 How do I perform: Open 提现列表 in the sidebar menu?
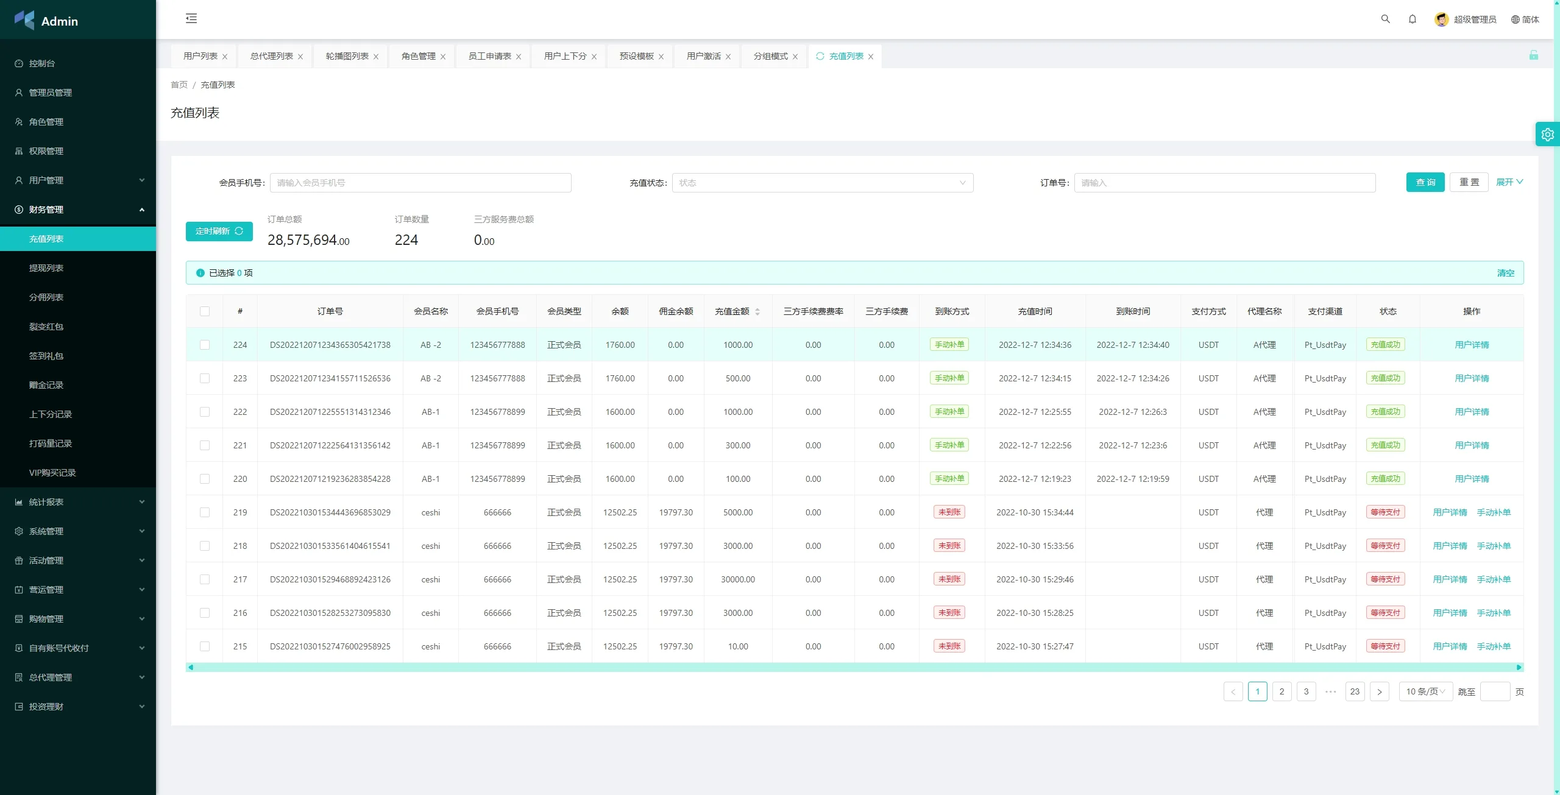point(46,268)
